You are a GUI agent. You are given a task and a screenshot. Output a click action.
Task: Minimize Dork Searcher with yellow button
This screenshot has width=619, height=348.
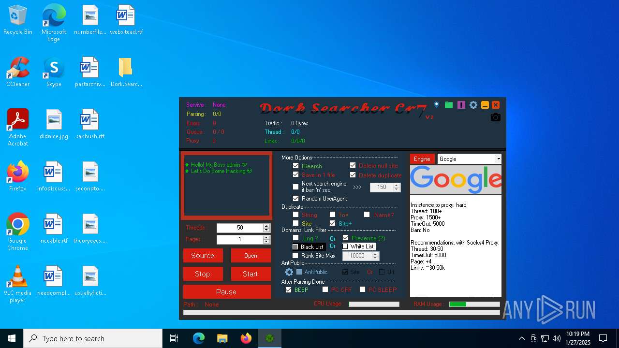coord(485,105)
